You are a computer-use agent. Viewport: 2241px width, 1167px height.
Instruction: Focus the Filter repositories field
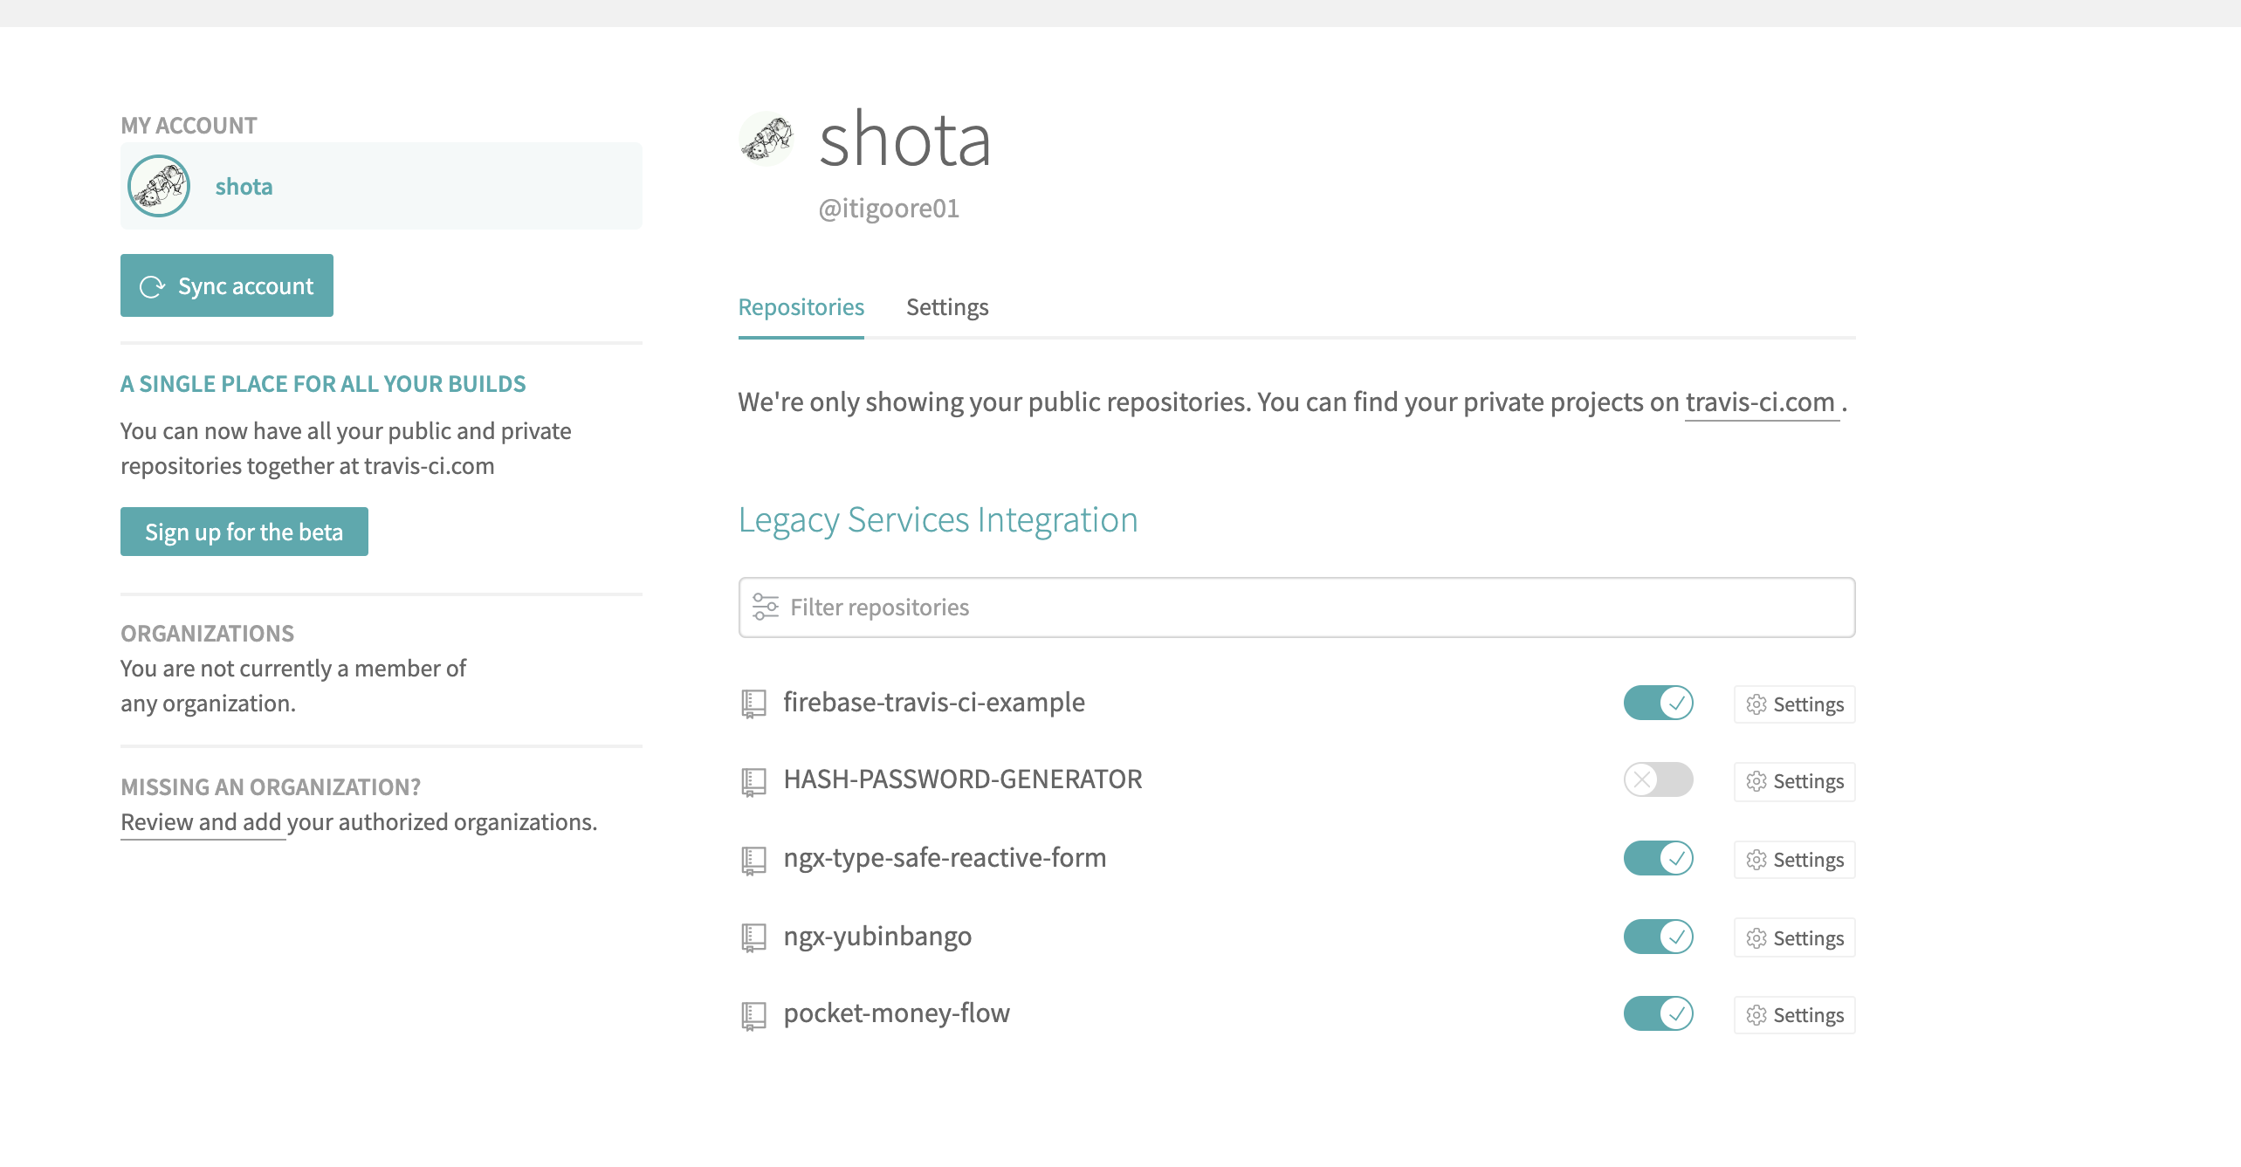click(1296, 608)
